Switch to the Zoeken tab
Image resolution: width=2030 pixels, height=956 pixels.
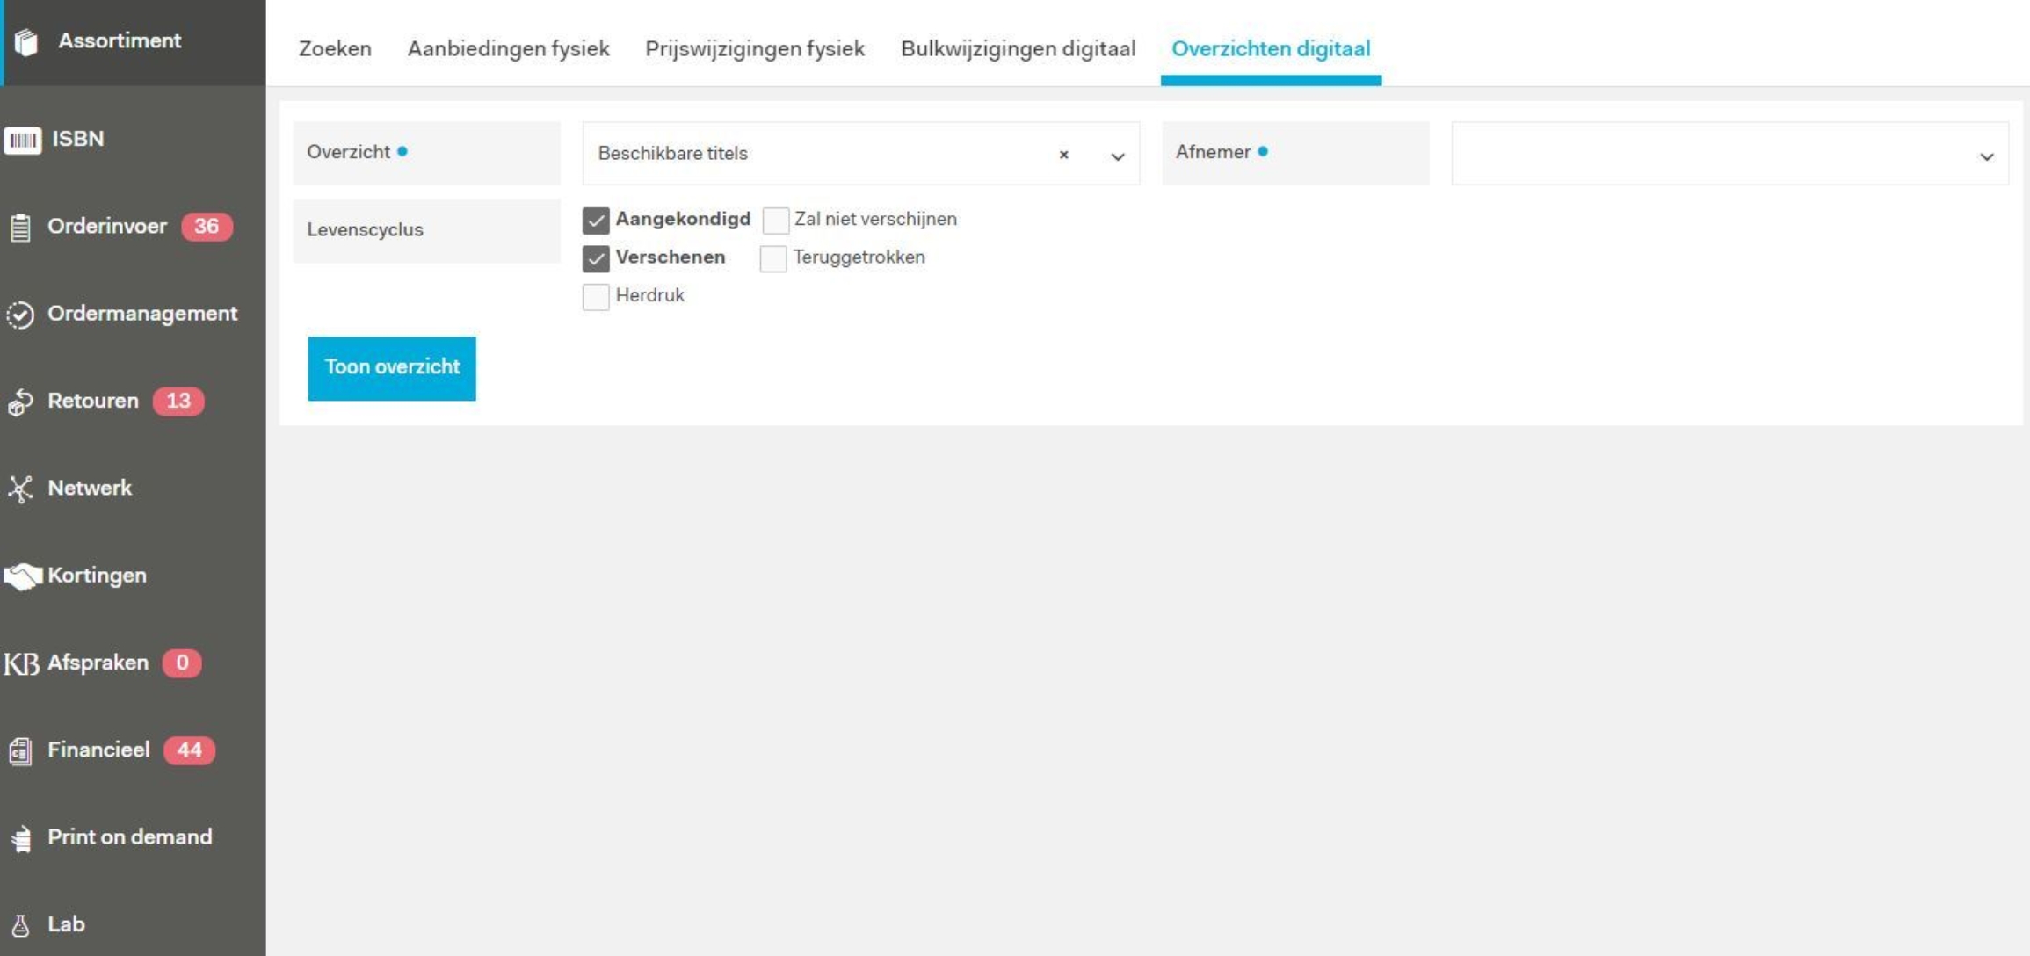[334, 49]
